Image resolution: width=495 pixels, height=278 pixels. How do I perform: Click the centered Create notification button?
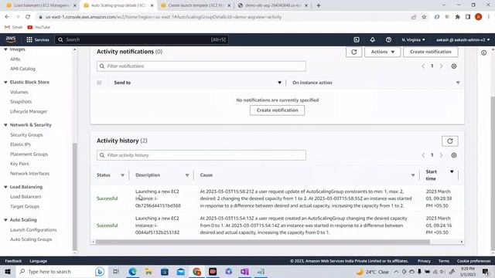tap(277, 110)
